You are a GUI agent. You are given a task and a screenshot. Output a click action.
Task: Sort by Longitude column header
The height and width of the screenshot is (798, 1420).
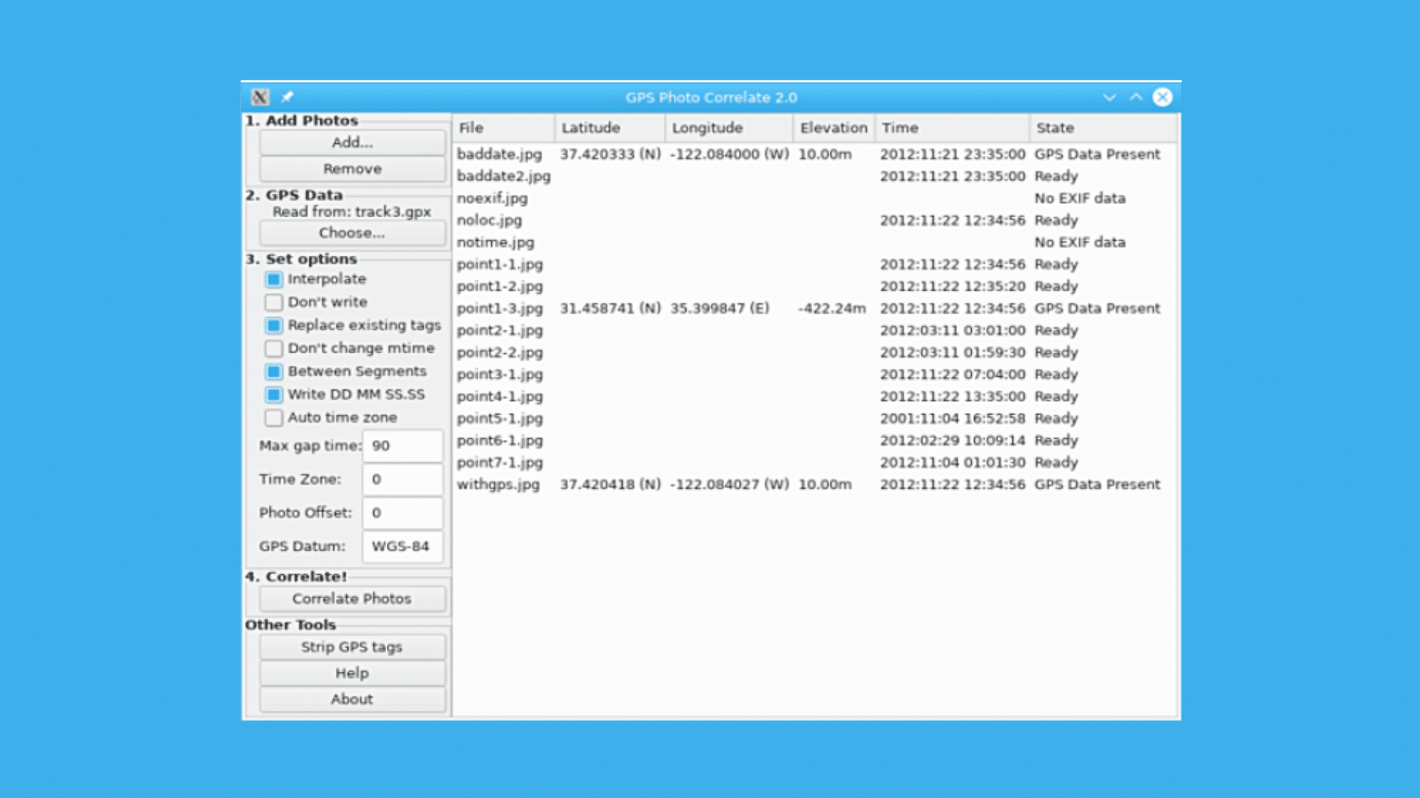point(729,128)
